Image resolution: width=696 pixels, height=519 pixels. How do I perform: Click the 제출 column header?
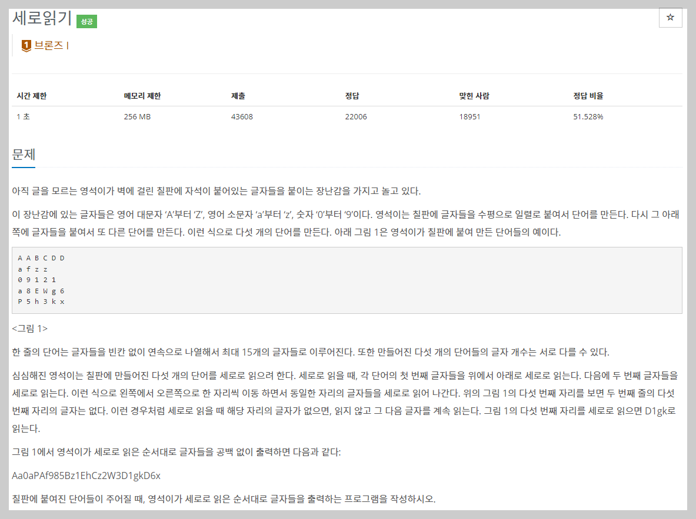[238, 96]
